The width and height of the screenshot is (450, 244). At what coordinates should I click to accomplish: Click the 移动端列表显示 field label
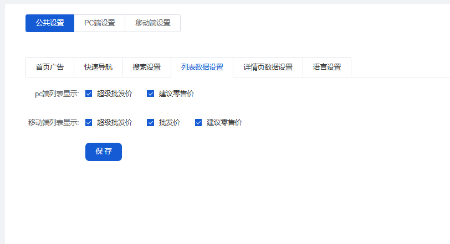coord(54,123)
